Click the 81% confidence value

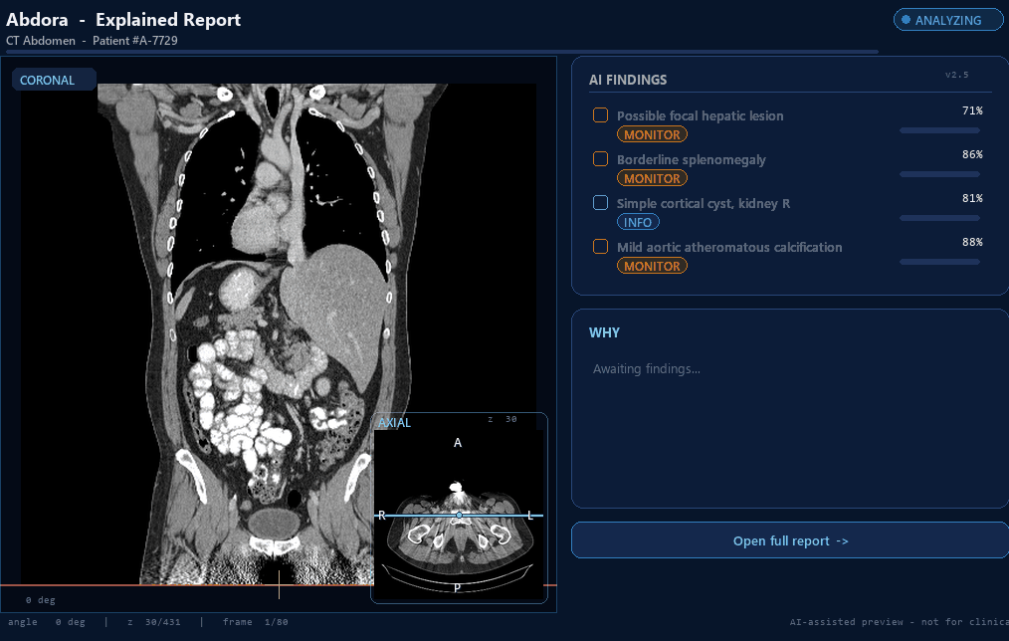click(972, 198)
